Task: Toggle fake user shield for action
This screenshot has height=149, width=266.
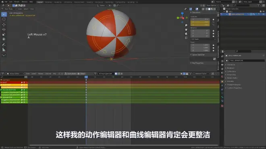Action: coord(116,74)
